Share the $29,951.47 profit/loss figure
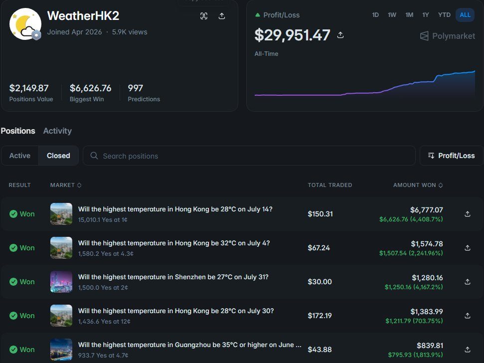The width and height of the screenshot is (484, 363). coord(340,35)
